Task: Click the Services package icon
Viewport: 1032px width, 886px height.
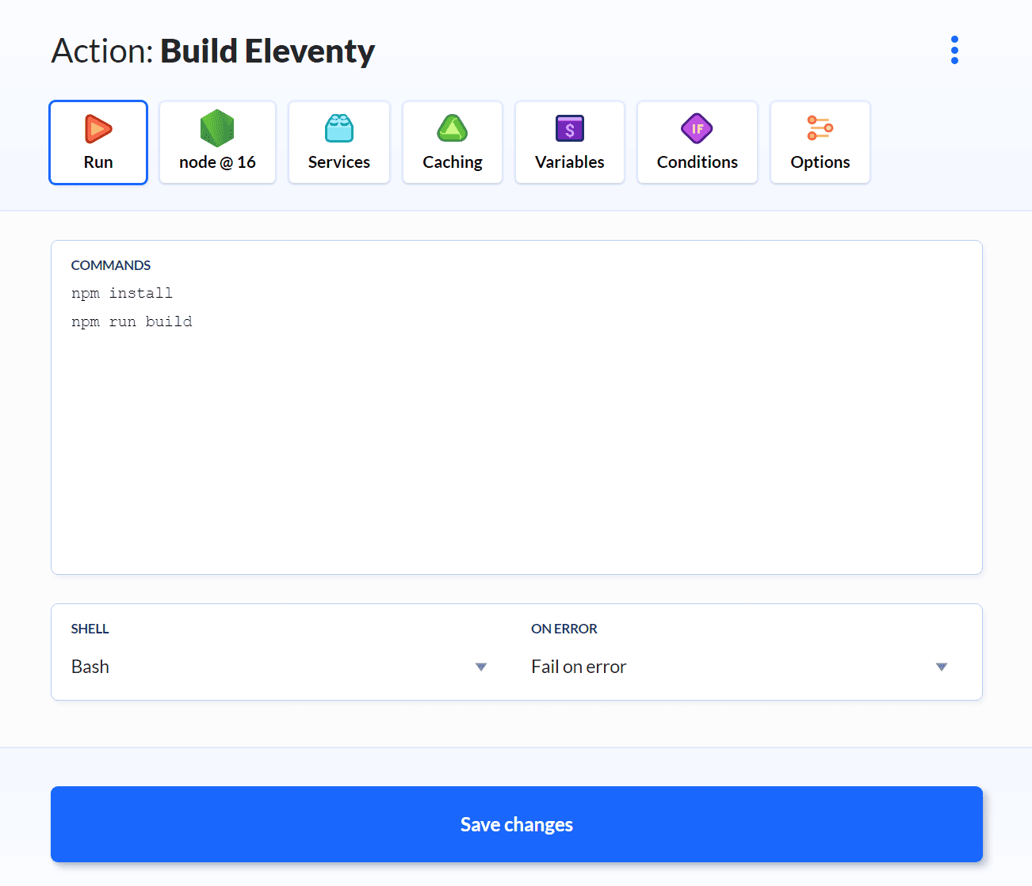Action: point(338,128)
